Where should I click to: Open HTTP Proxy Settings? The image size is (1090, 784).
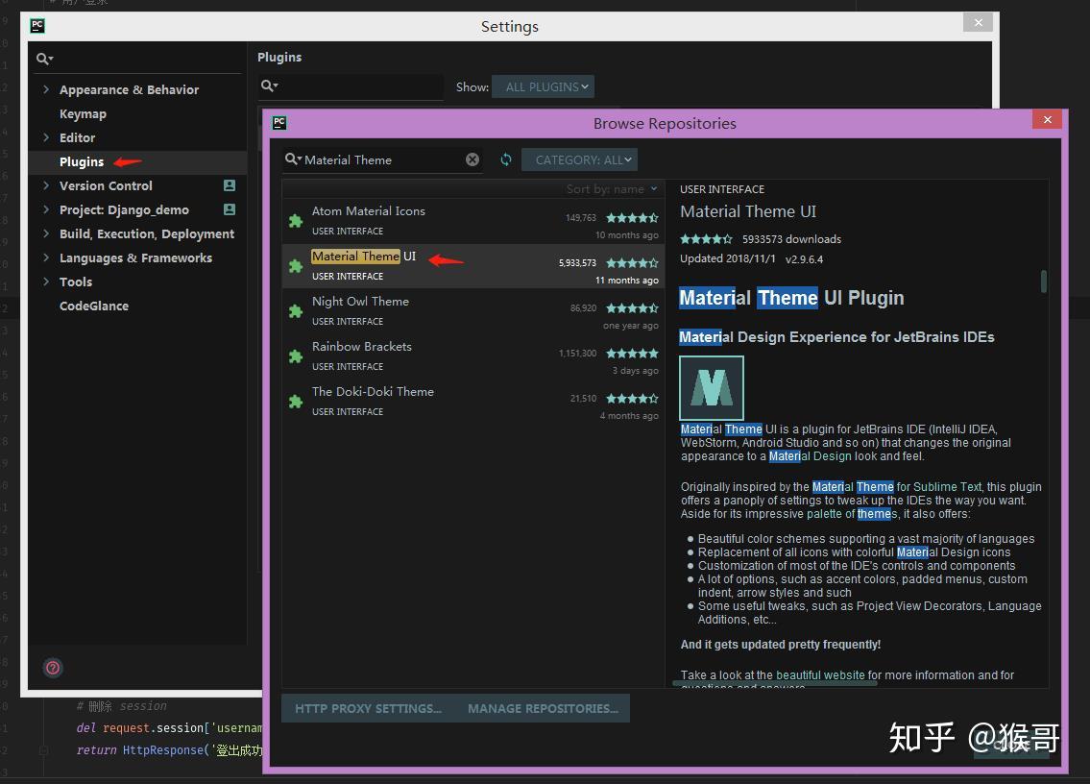coord(369,708)
